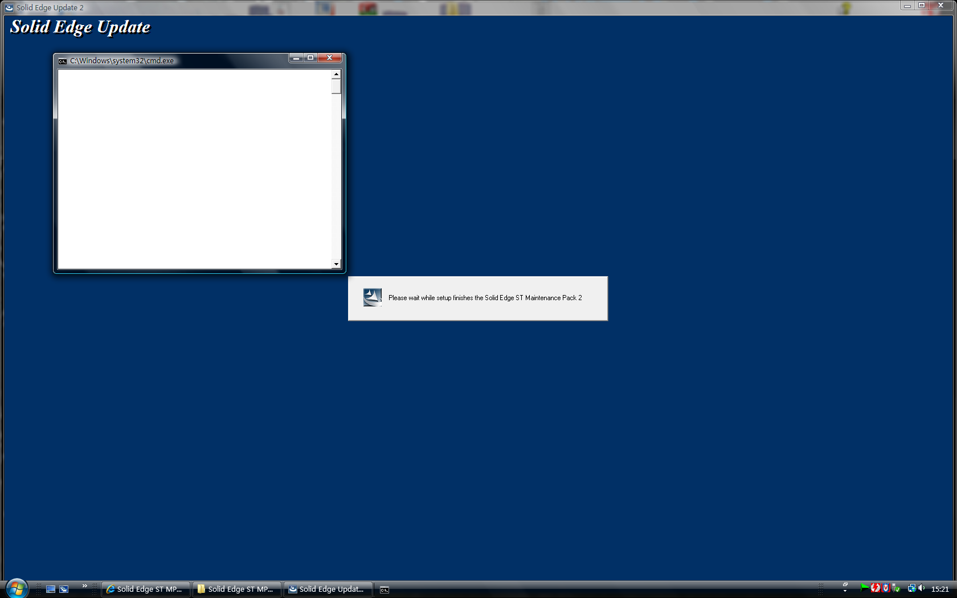Image resolution: width=957 pixels, height=598 pixels.
Task: Click the down arrow of the cmd scrollbar
Action: (x=336, y=264)
